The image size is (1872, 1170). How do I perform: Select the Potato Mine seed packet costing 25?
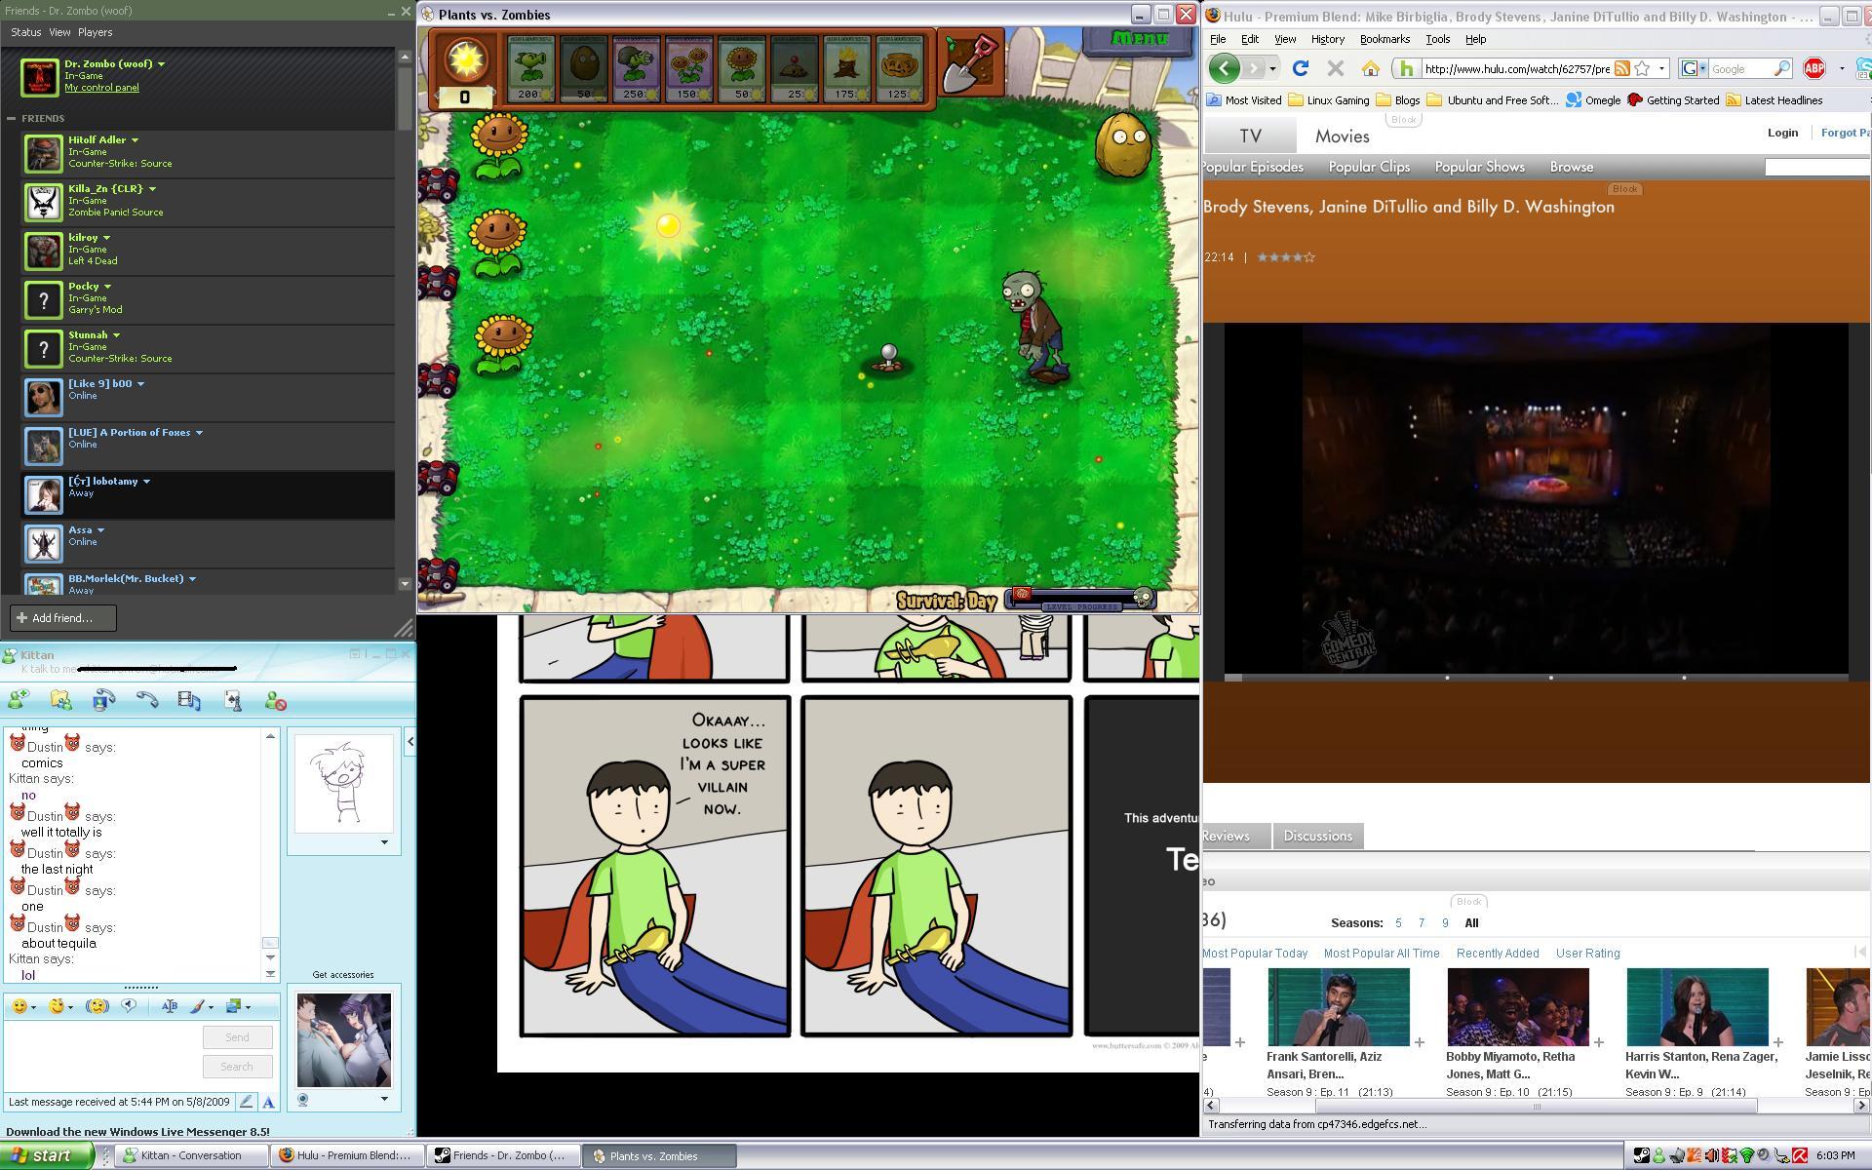pyautogui.click(x=795, y=68)
